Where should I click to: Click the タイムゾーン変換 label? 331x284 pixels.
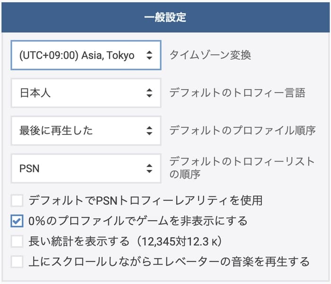(210, 55)
